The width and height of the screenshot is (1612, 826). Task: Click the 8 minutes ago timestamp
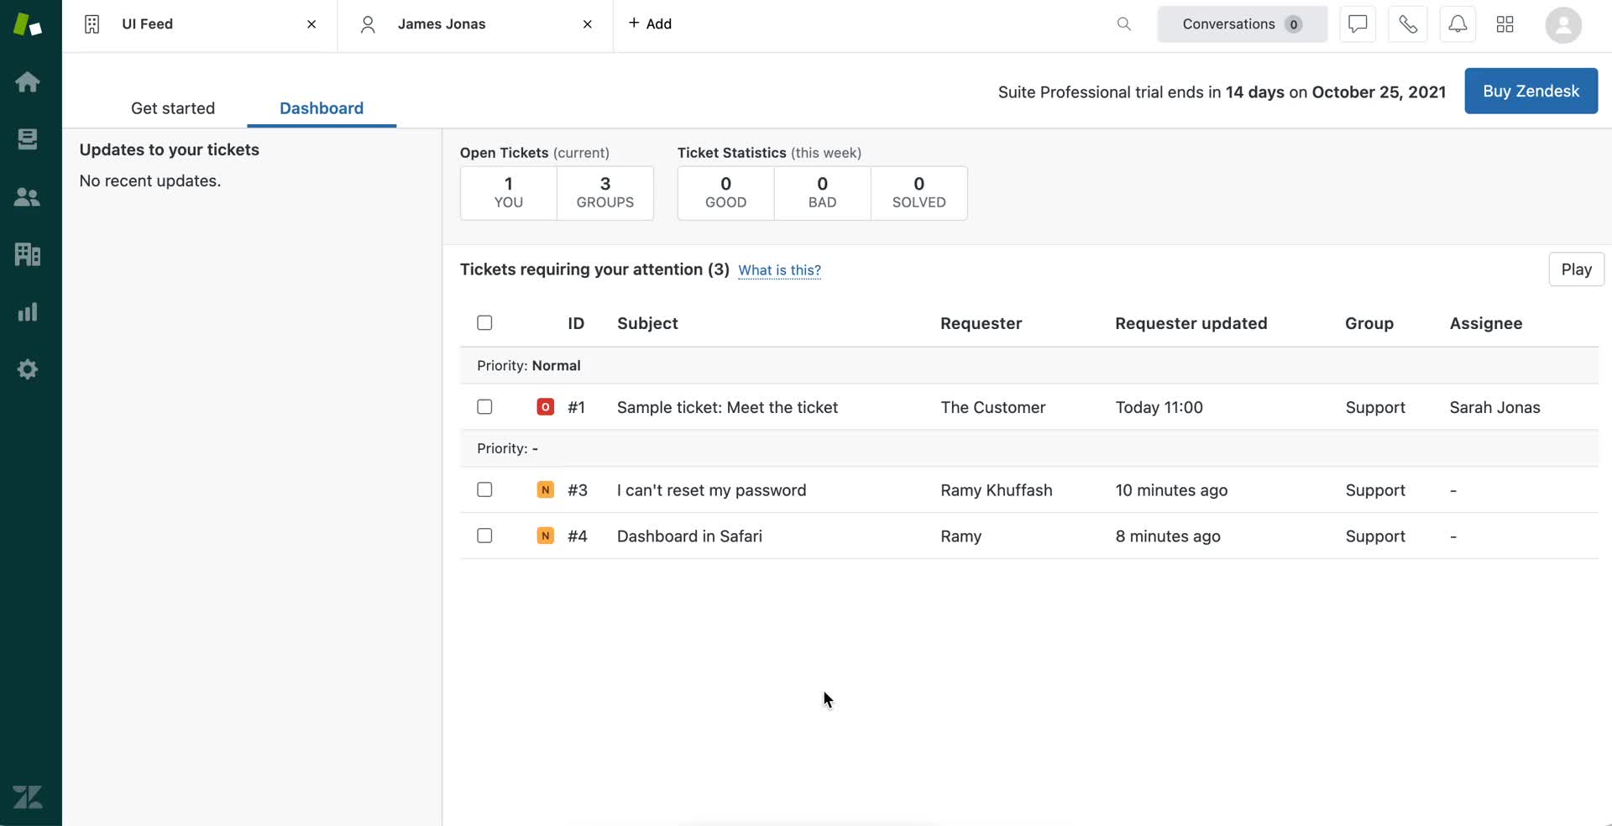[1168, 536]
